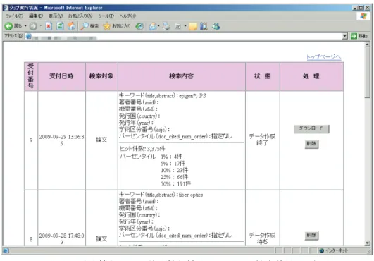Click percentile row 1%: 4件
Screen dimensions: 374x261
pos(171,157)
